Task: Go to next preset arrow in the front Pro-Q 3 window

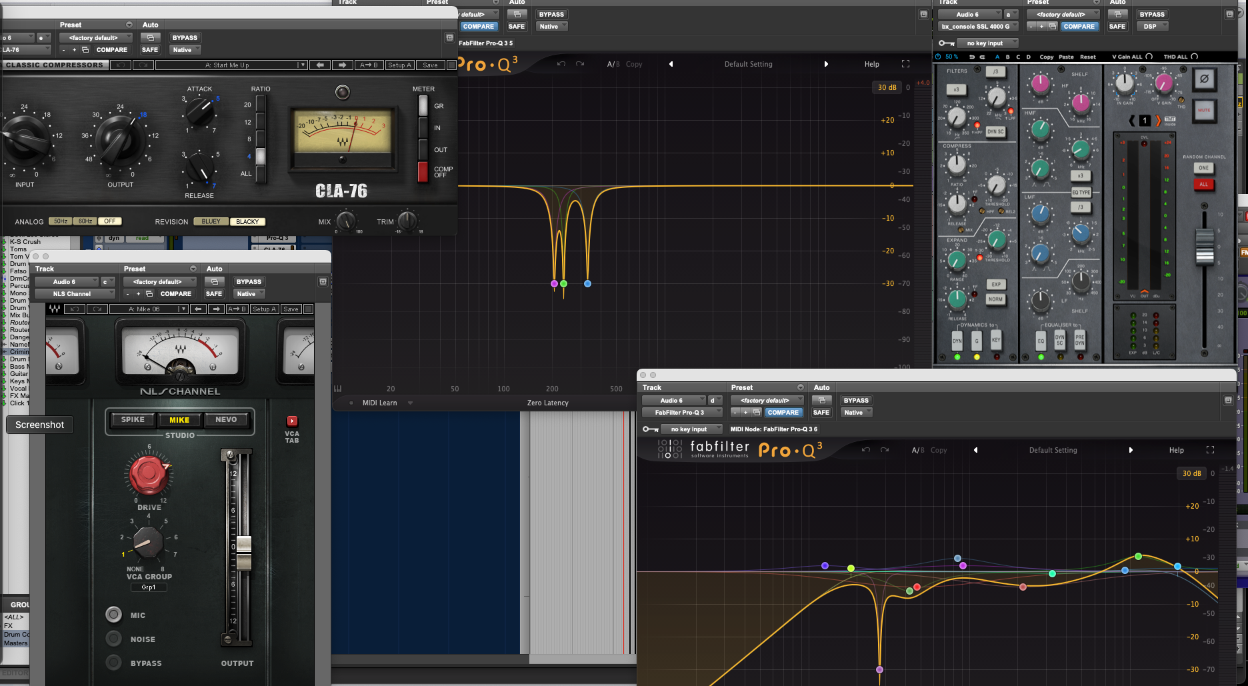Action: pyautogui.click(x=1131, y=450)
